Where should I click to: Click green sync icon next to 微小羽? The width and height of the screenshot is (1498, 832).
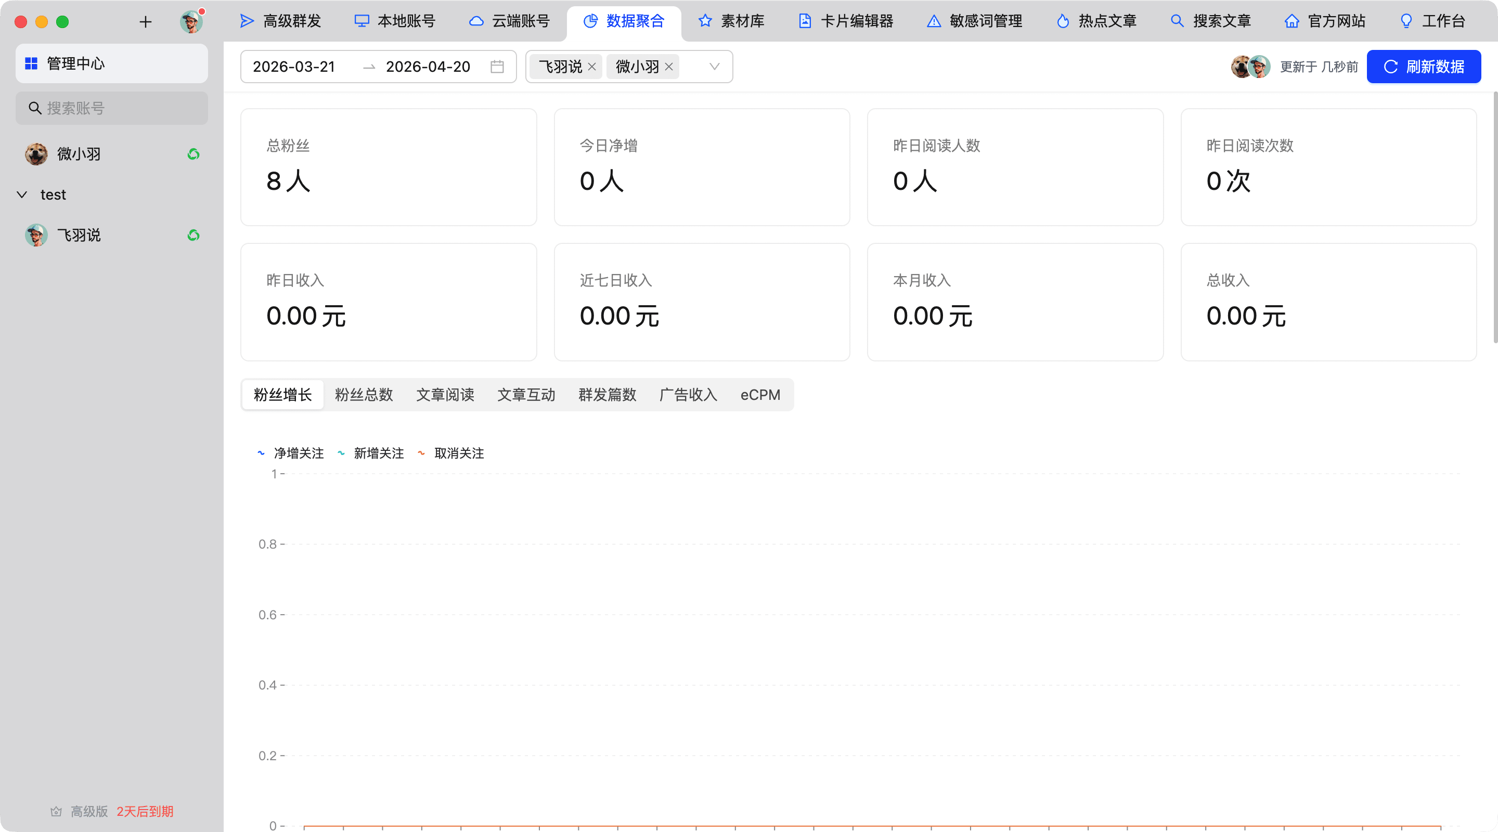(193, 154)
